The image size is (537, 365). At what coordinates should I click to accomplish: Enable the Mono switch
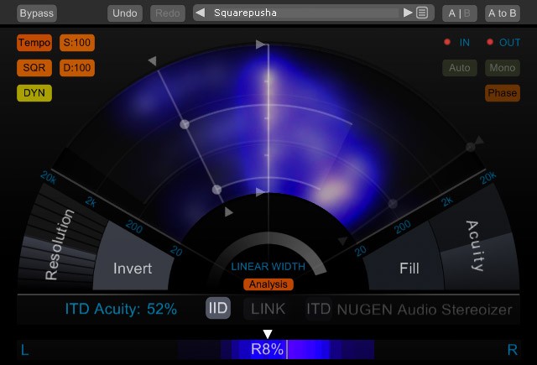tap(502, 67)
